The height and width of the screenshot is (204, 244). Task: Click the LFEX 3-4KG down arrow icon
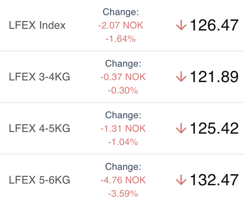click(181, 77)
